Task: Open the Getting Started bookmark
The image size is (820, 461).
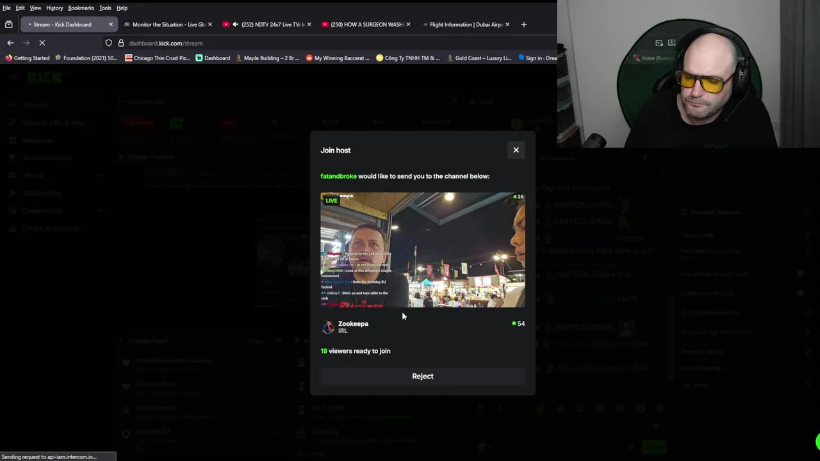Action: click(x=27, y=58)
